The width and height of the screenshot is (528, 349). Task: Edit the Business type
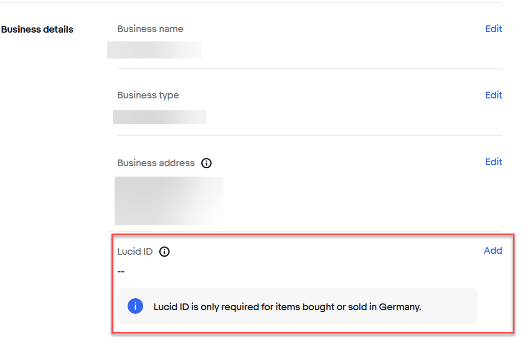[x=493, y=95]
